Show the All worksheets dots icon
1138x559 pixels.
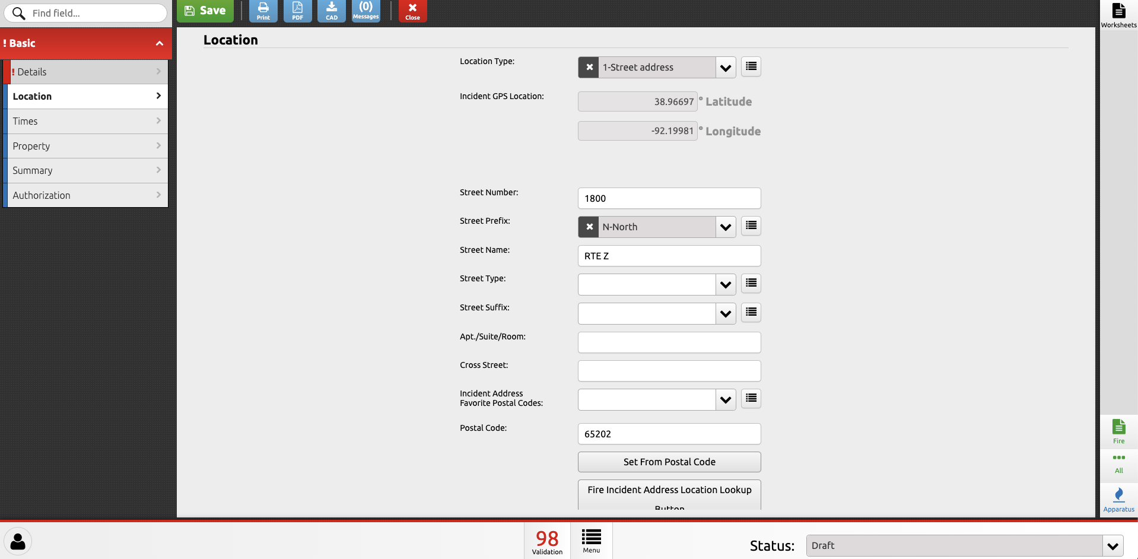(x=1118, y=462)
